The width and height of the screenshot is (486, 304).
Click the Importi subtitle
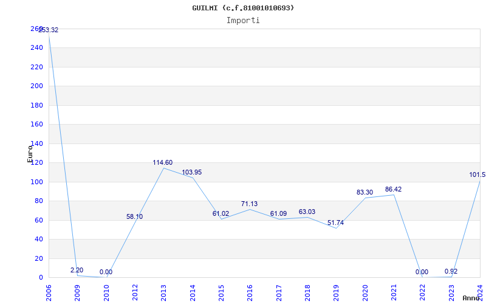[x=243, y=21]
